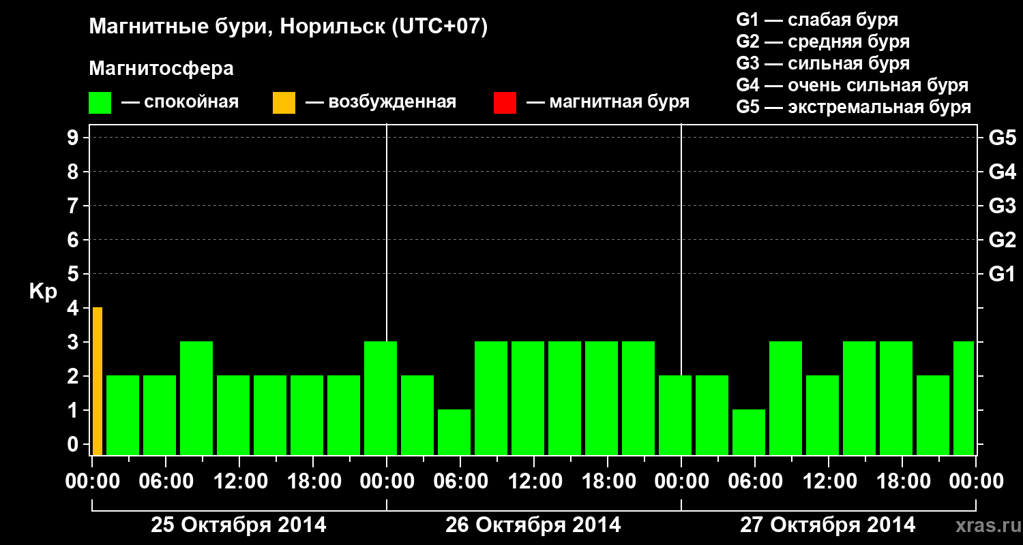The image size is (1023, 545).
Task: Click the Kp axis value '1'
Action: (74, 410)
